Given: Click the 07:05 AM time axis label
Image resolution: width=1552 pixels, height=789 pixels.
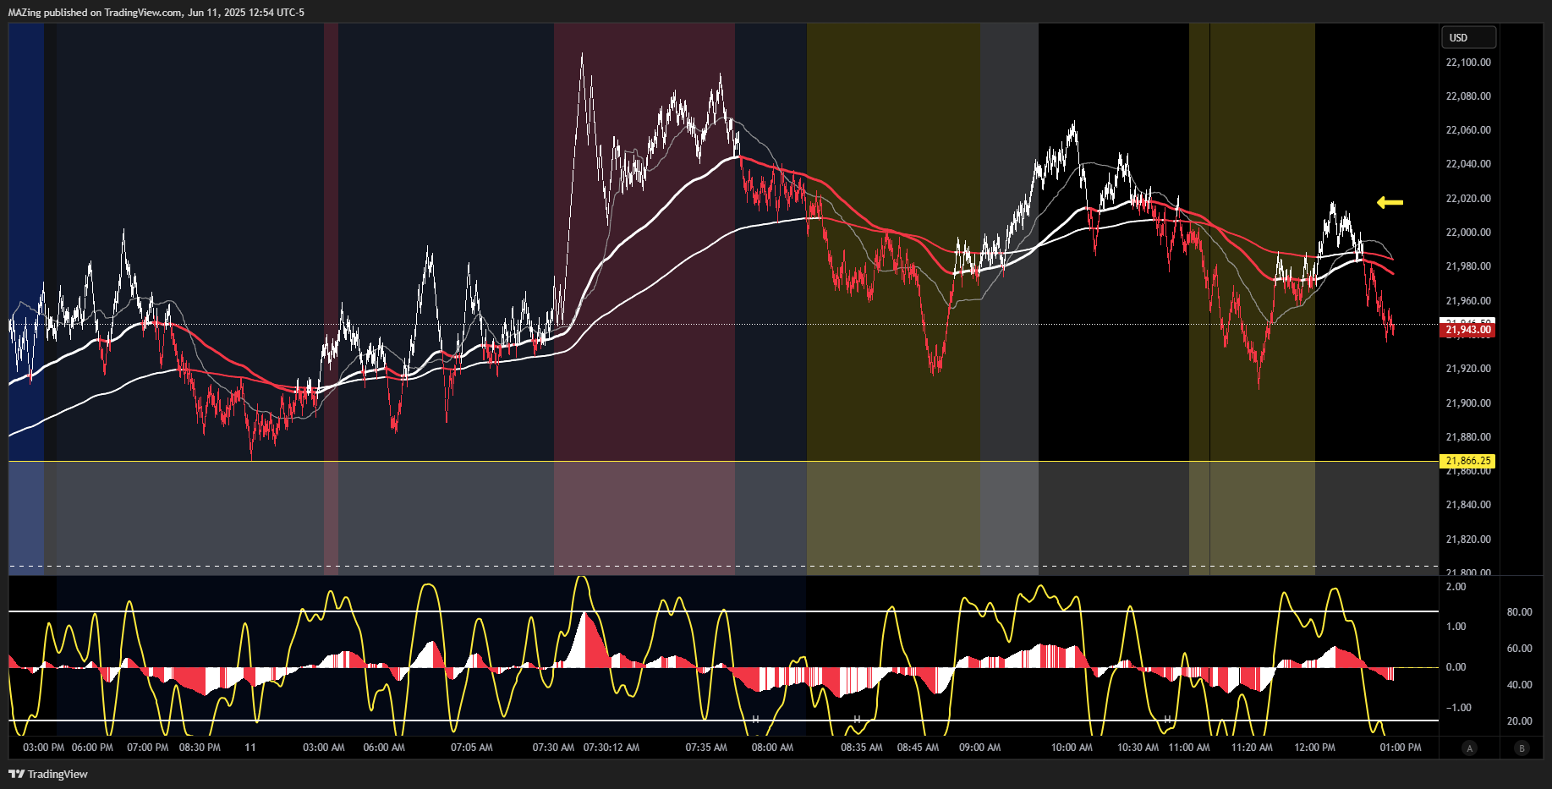Looking at the screenshot, I should (471, 748).
